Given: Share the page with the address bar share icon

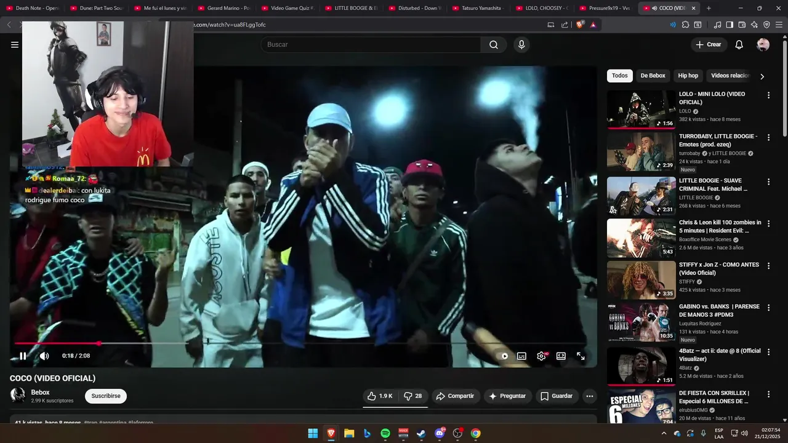Looking at the screenshot, I should (565, 25).
